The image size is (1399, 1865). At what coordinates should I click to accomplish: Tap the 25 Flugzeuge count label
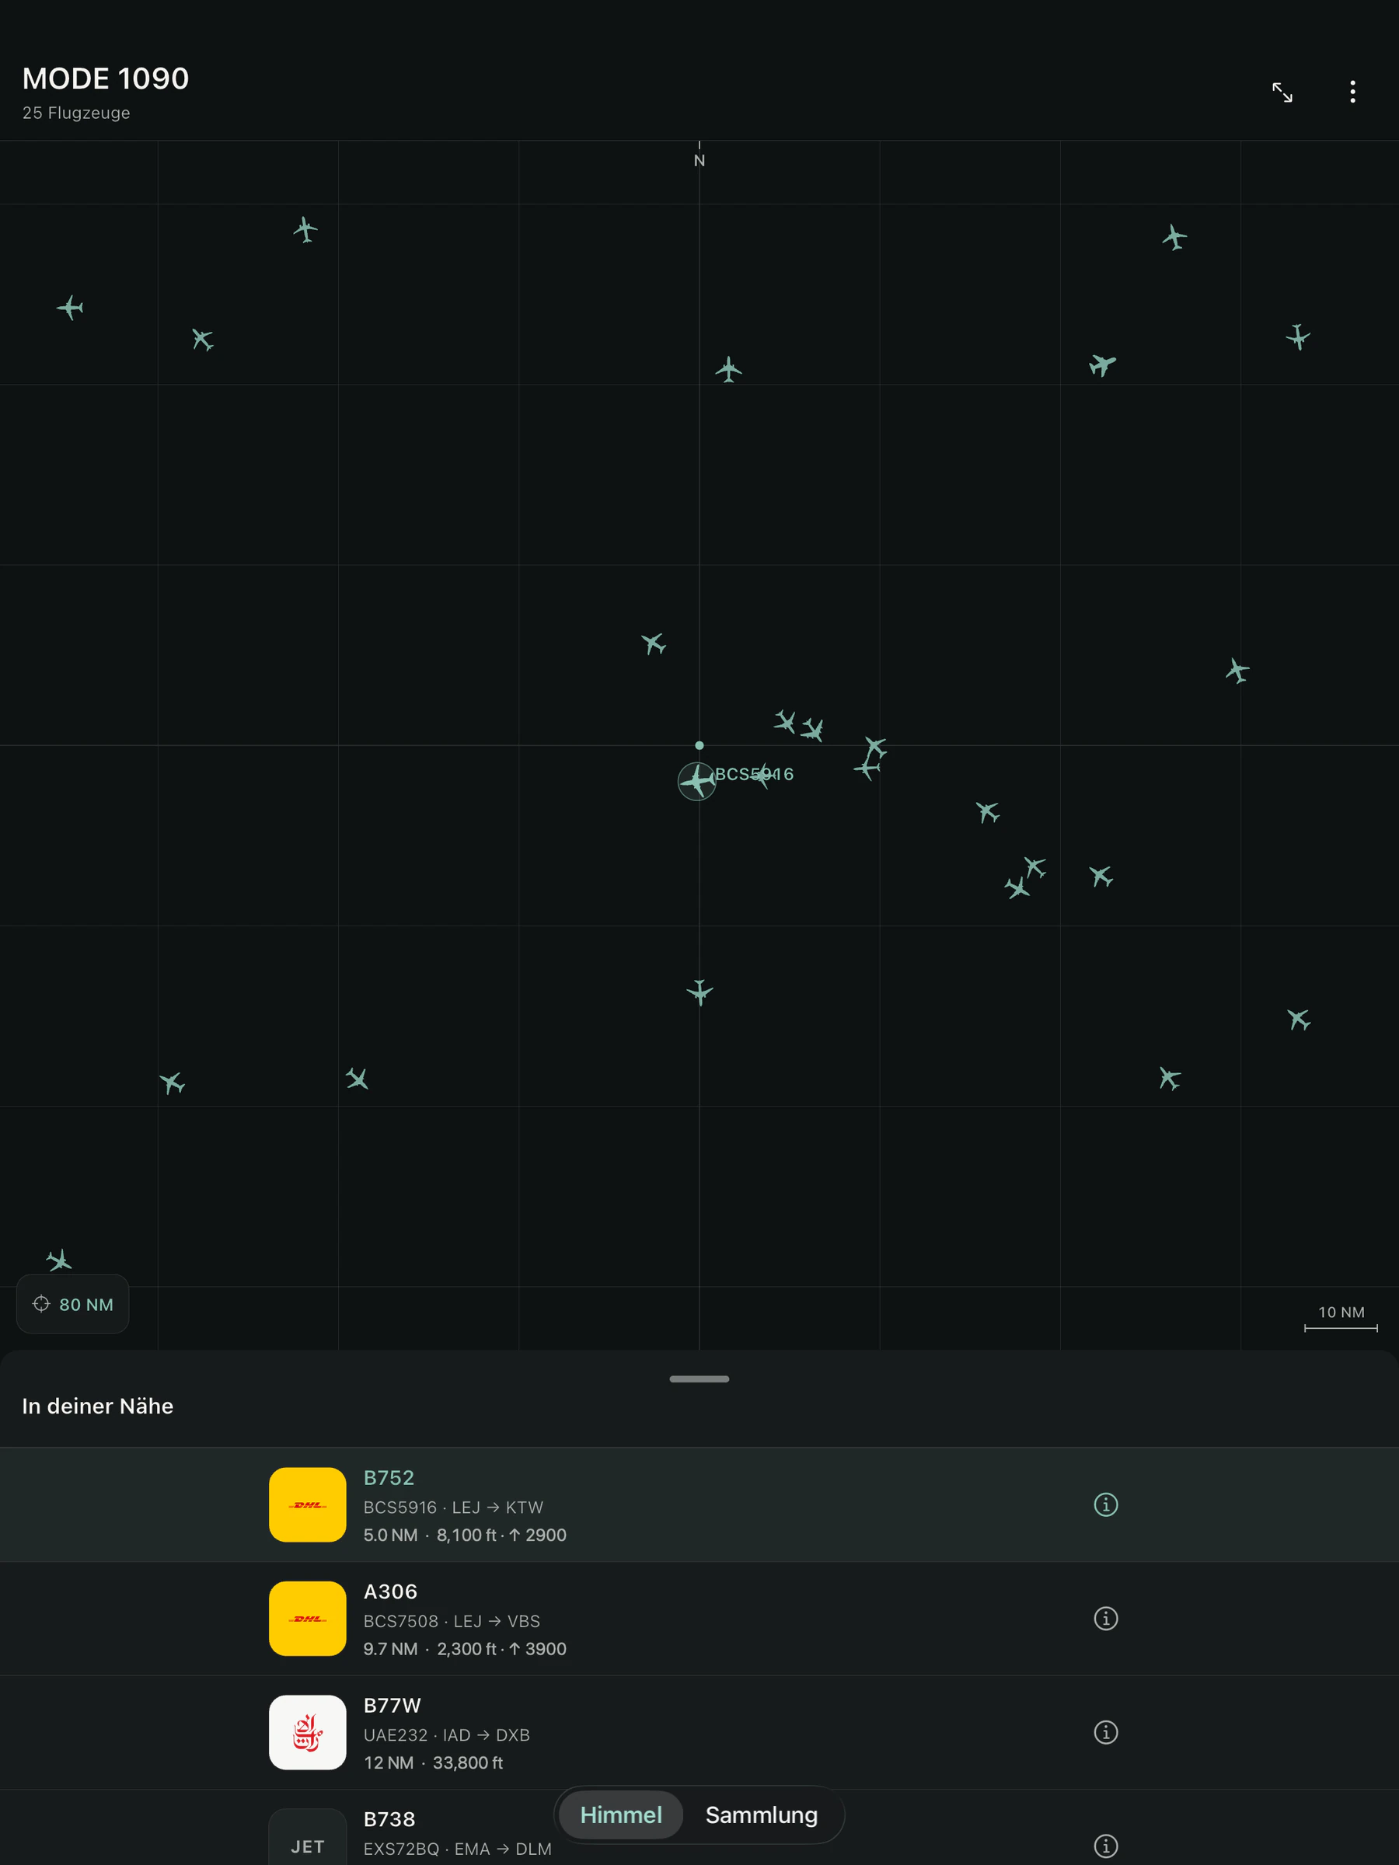tap(76, 113)
